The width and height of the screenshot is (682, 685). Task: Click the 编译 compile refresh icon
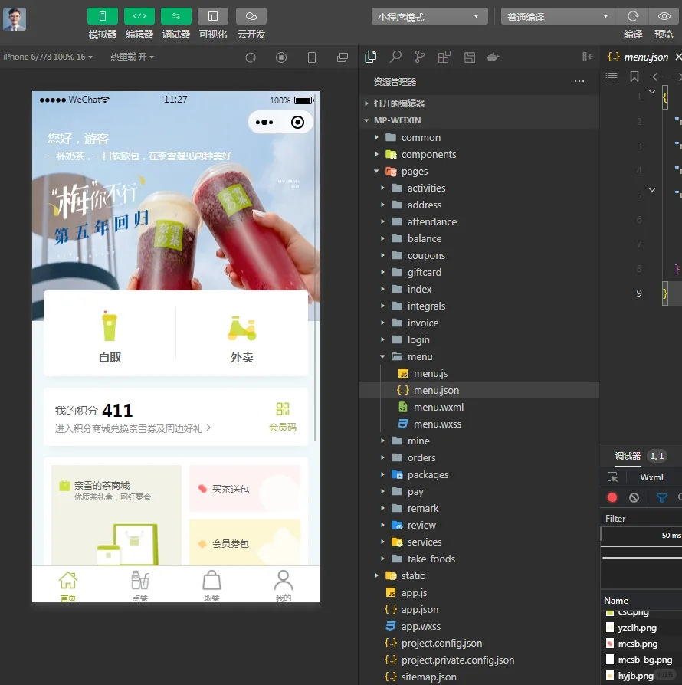pos(633,16)
